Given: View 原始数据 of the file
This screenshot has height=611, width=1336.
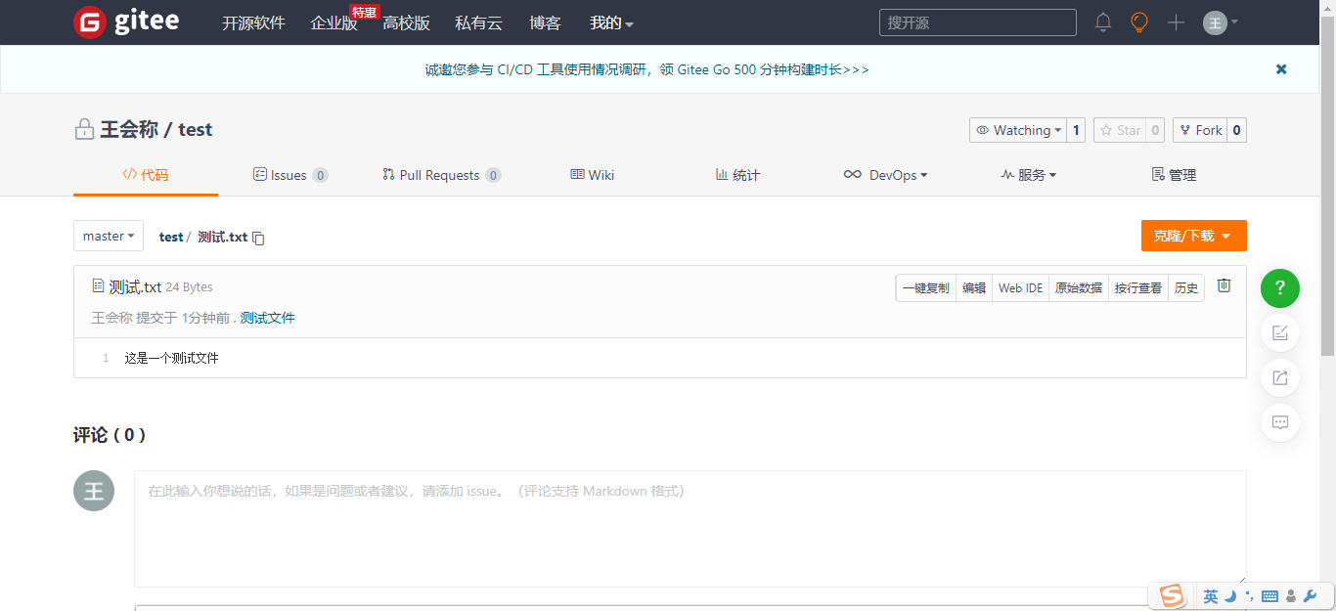Looking at the screenshot, I should point(1079,287).
